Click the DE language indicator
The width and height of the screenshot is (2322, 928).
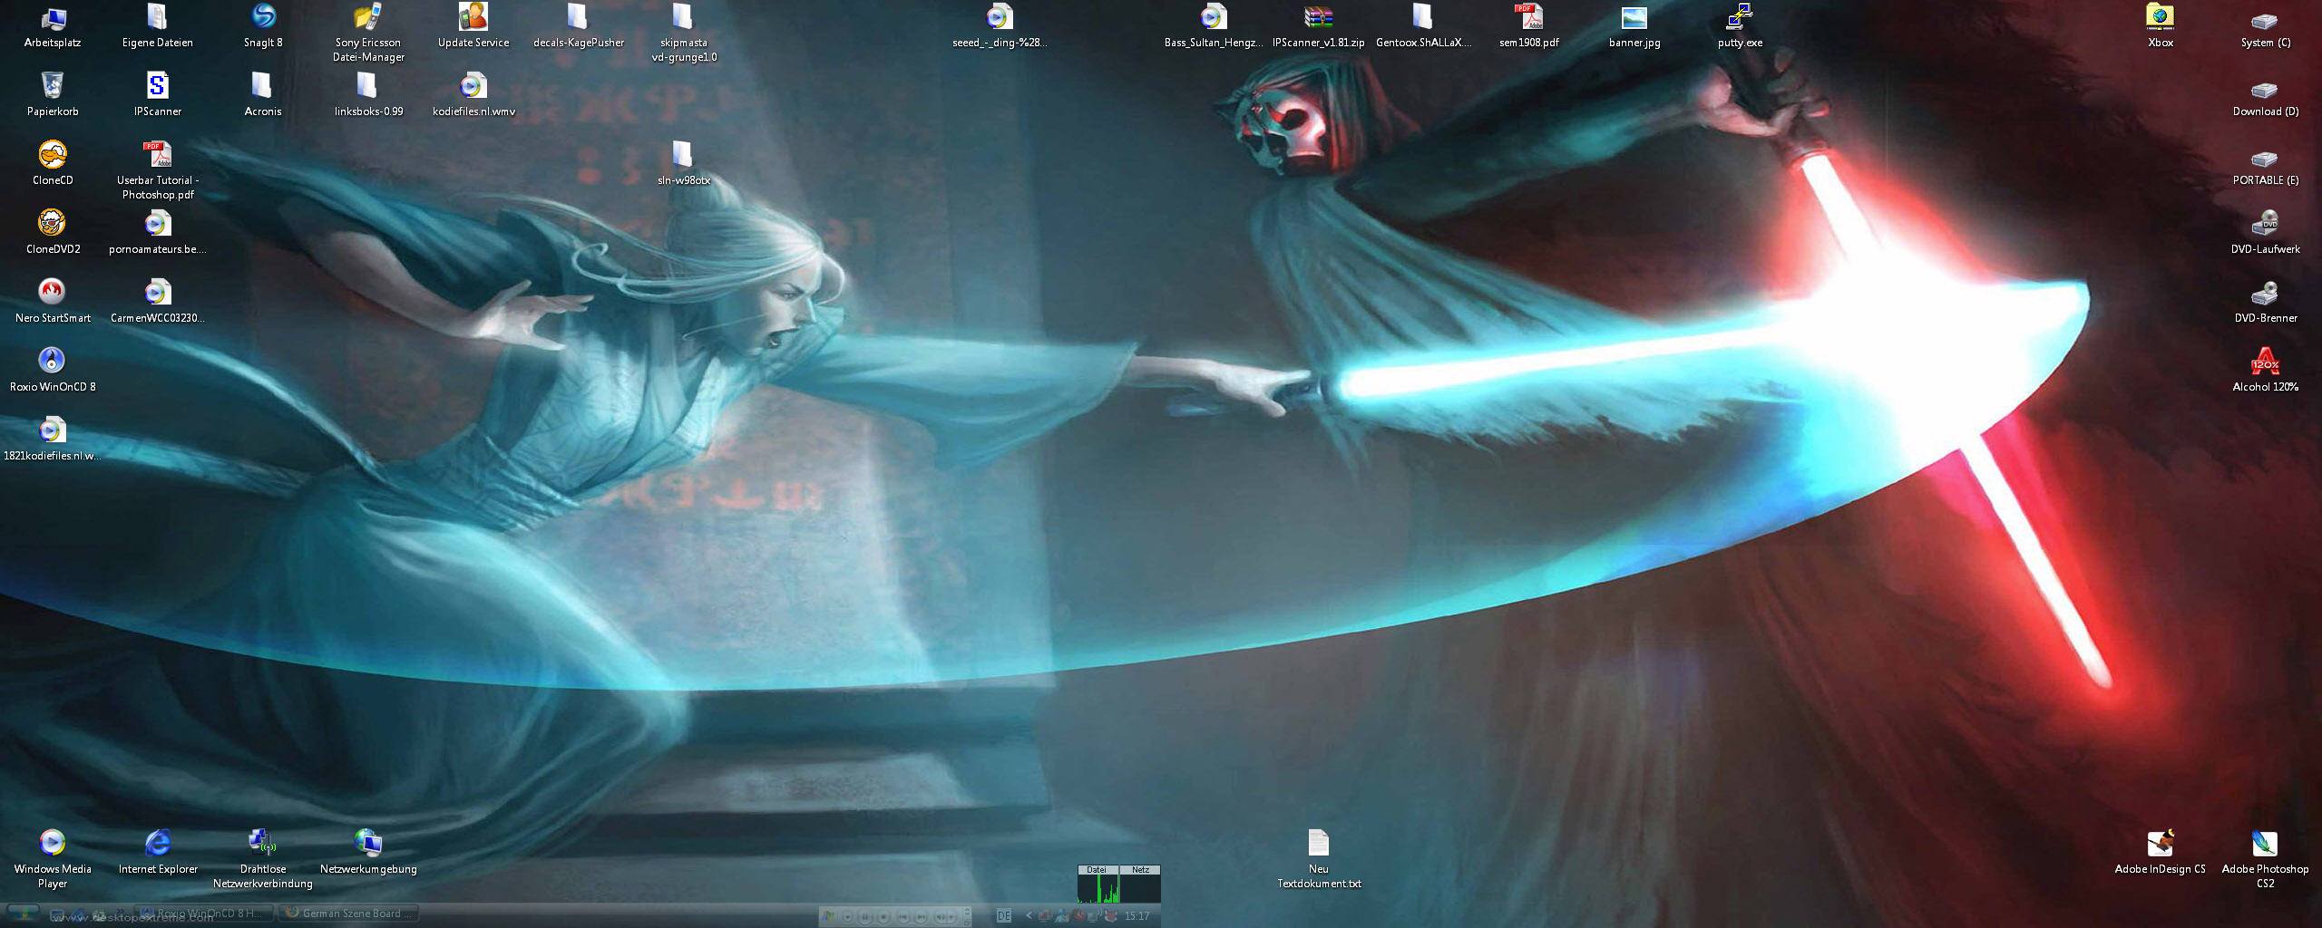point(1004,915)
